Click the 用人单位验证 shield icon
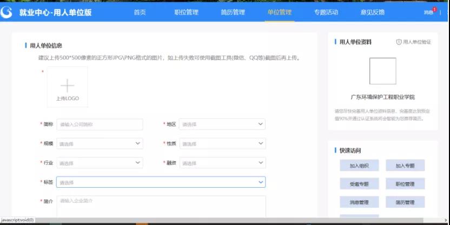The height and width of the screenshot is (225, 450). [x=399, y=42]
